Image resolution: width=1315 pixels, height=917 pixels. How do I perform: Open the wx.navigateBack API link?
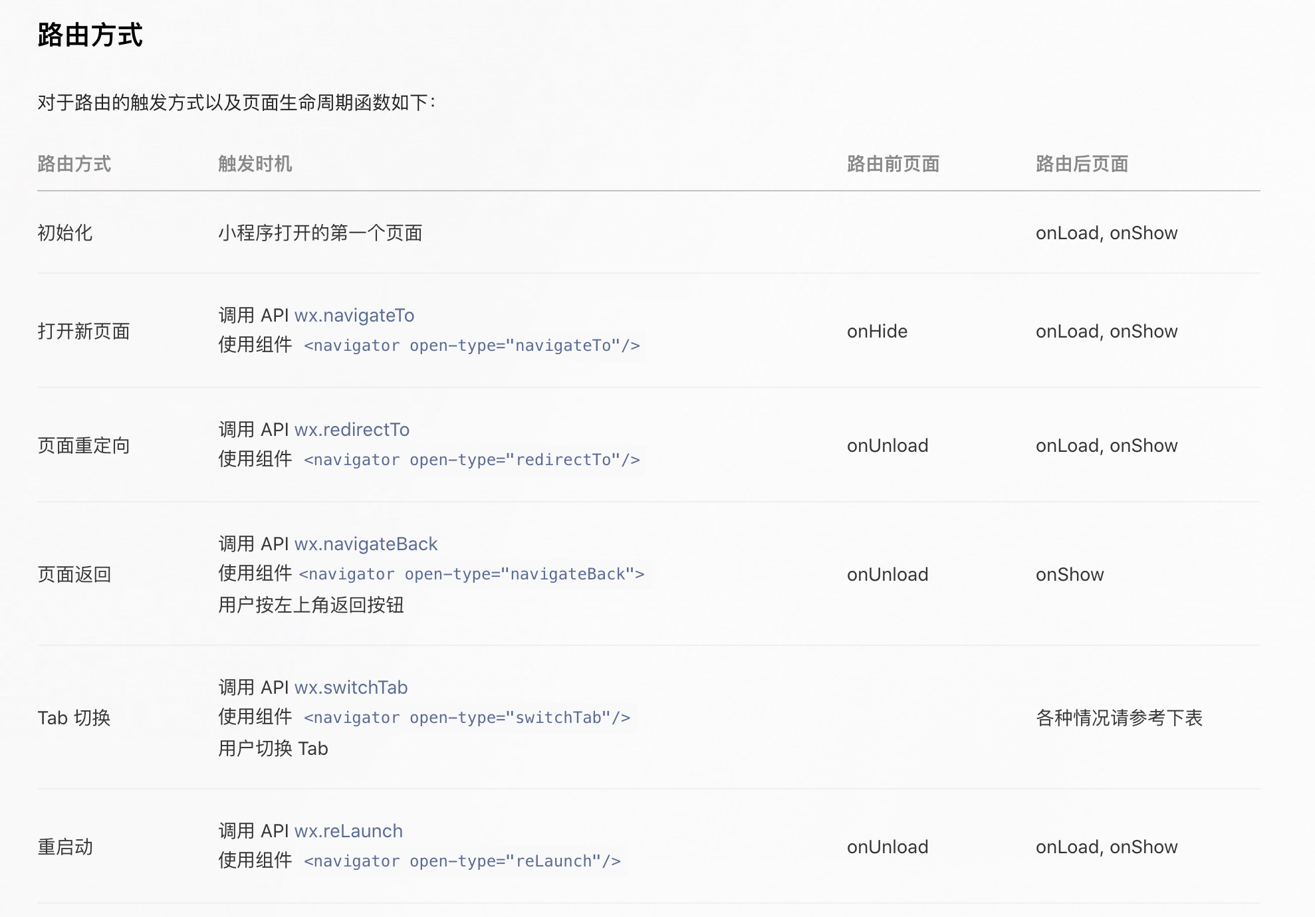pos(366,544)
